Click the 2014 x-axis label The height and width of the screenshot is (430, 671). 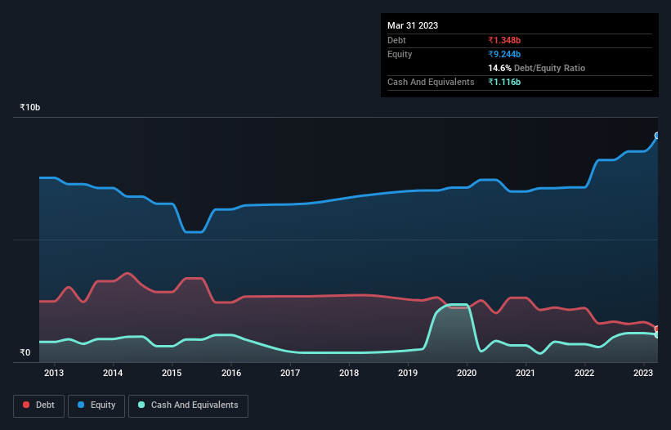click(113, 373)
